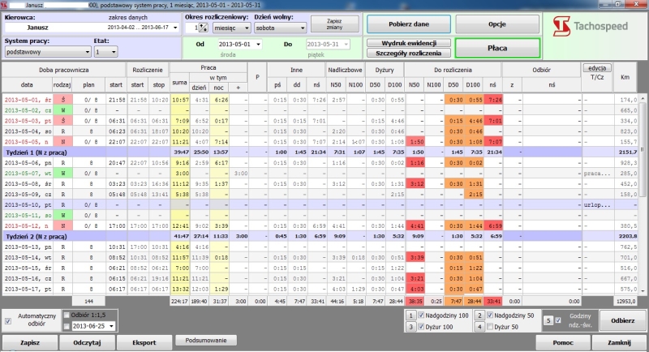Viewport: 649px width, 352px height.
Task: Enable the Dyżur 50 checkbox
Action: click(490, 327)
